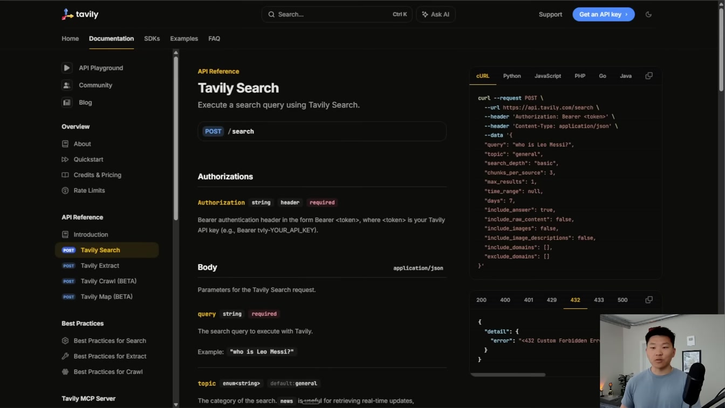Go to the Home tab
The width and height of the screenshot is (725, 408).
tap(70, 39)
